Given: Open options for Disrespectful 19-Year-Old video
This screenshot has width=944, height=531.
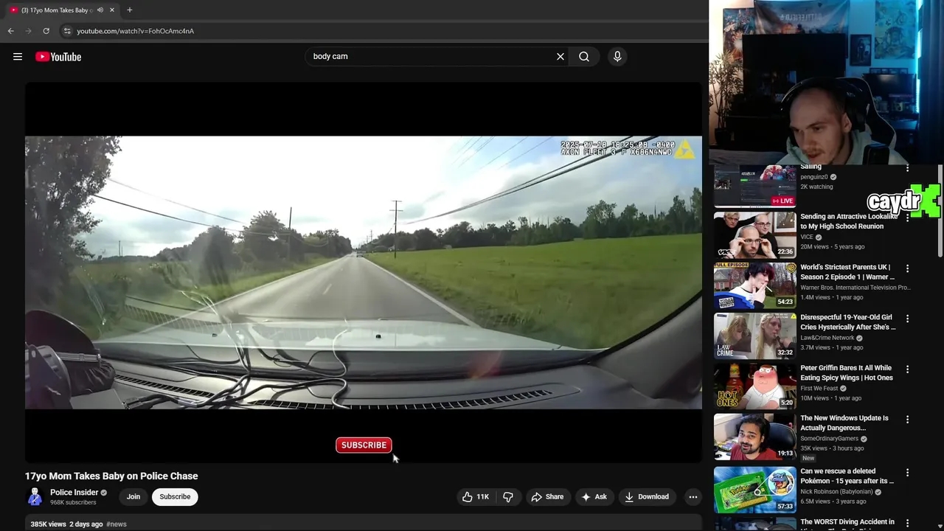Looking at the screenshot, I should pos(908,319).
